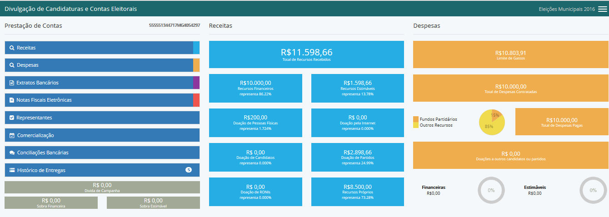Click the Doação de Partidos tile
609x217 pixels.
pos(357,157)
